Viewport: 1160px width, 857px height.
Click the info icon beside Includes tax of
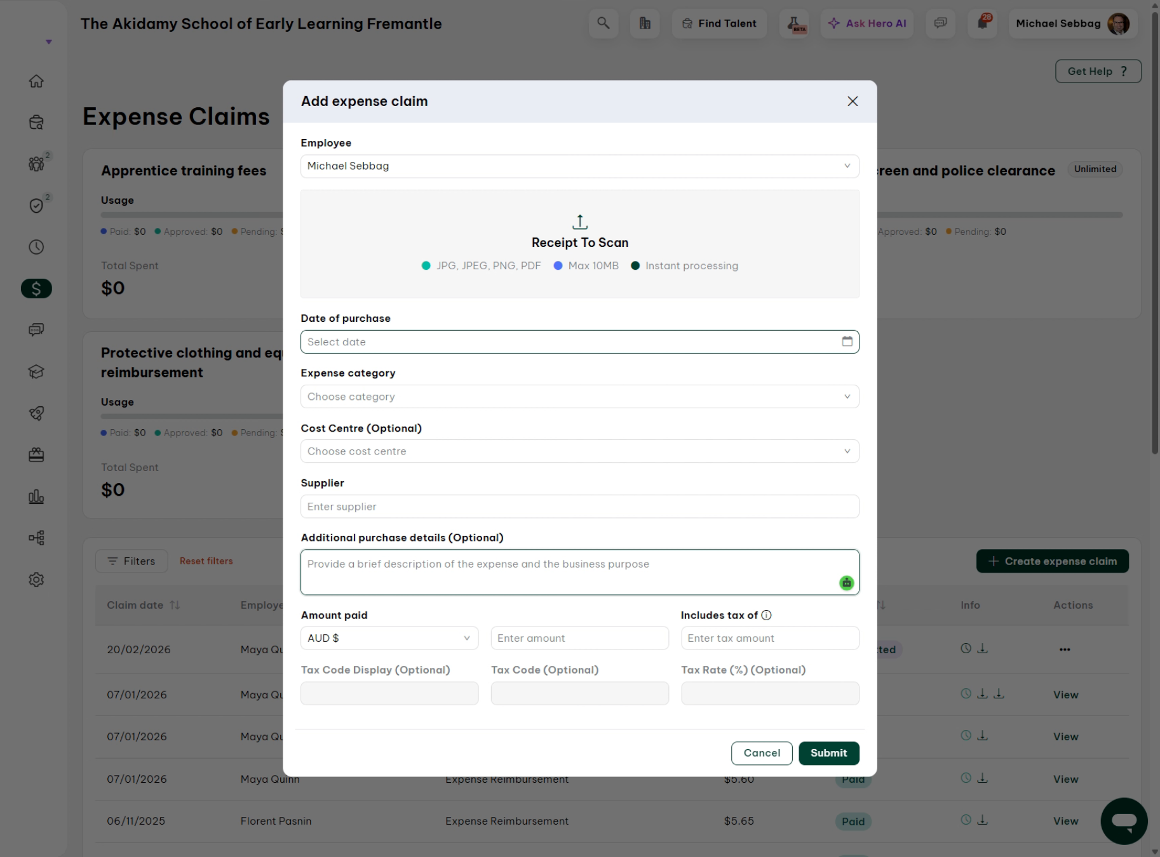point(766,615)
